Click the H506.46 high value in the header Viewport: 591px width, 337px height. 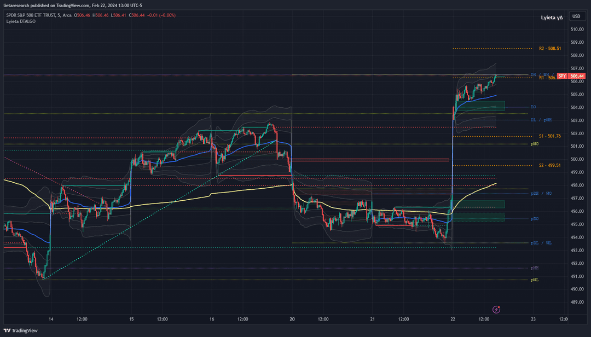(100, 15)
